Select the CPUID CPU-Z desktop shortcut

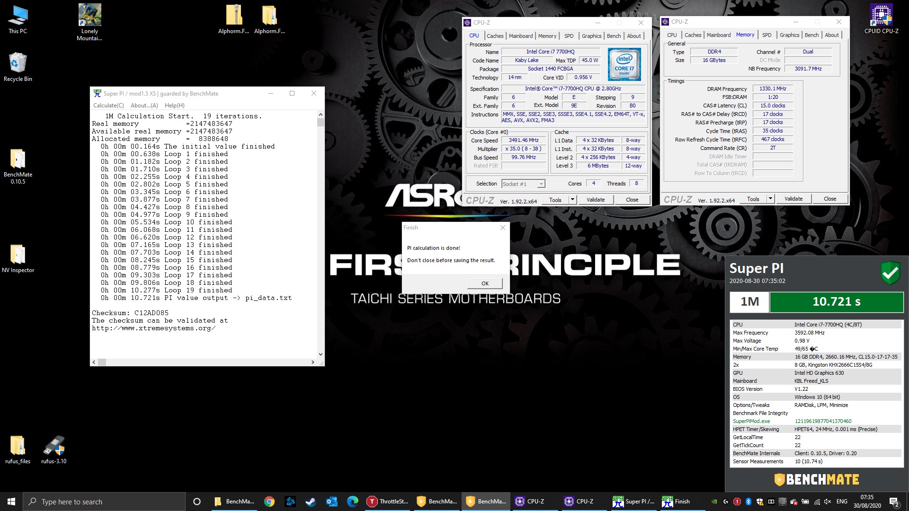[881, 19]
